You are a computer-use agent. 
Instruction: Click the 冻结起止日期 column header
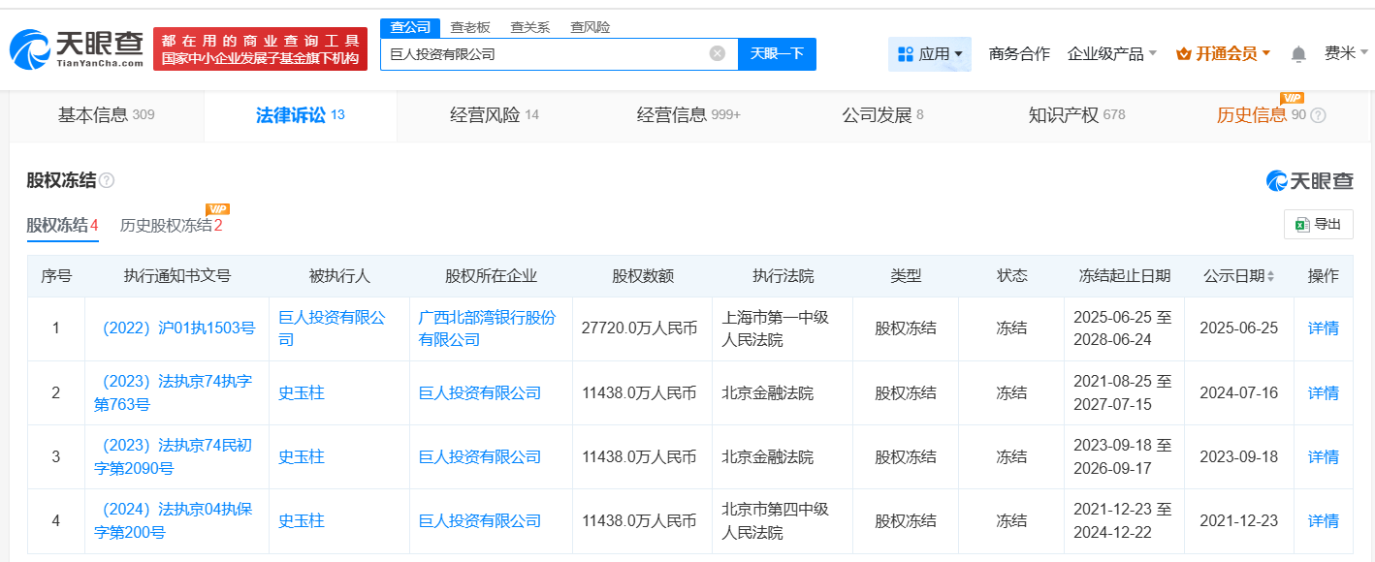coord(1125,276)
